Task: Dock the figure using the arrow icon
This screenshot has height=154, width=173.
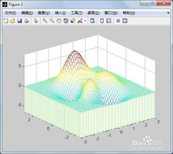Action: (x=168, y=13)
